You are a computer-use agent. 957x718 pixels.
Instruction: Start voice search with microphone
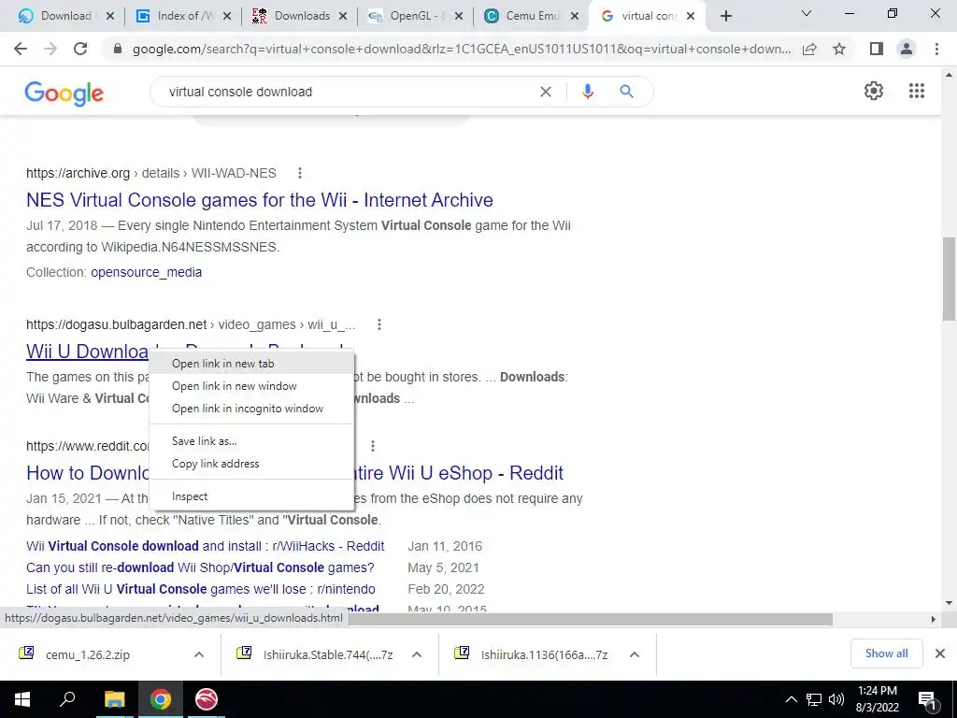tap(587, 92)
